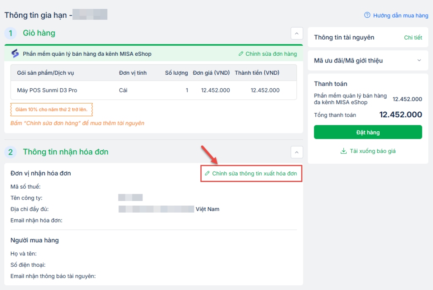
Task: Click the step 1 circle badge
Action: (x=11, y=33)
